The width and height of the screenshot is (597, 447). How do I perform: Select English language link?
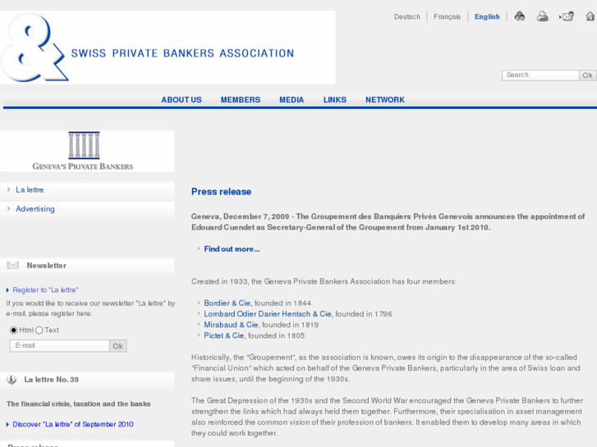pyautogui.click(x=487, y=16)
